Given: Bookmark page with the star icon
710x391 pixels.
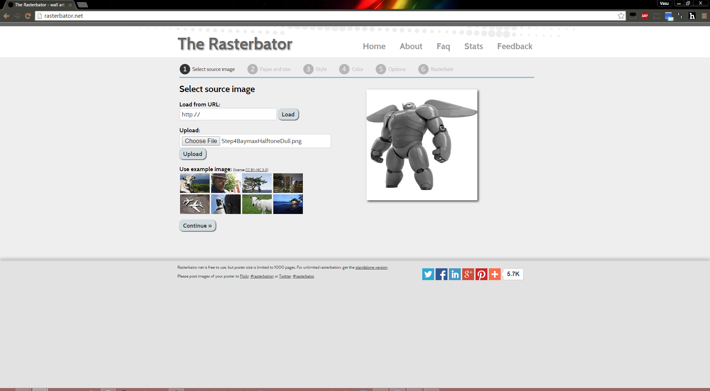Looking at the screenshot, I should (621, 16).
